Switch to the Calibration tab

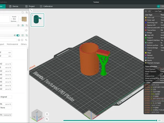tap(46, 6)
